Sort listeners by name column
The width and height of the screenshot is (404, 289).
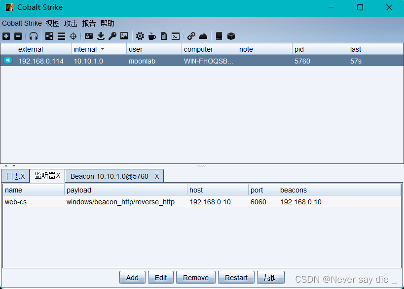point(34,190)
